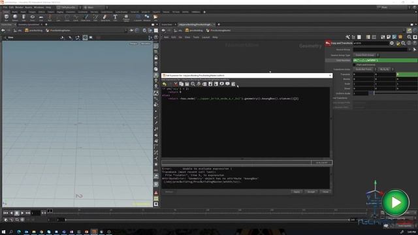Select the Torus shelf tool
Viewport: 418px width, 235px height.
coord(32,18)
